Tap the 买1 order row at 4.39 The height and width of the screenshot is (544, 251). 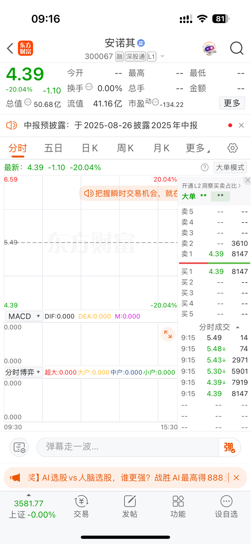pos(214,272)
